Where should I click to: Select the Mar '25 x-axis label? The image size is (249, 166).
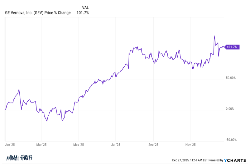41,144
